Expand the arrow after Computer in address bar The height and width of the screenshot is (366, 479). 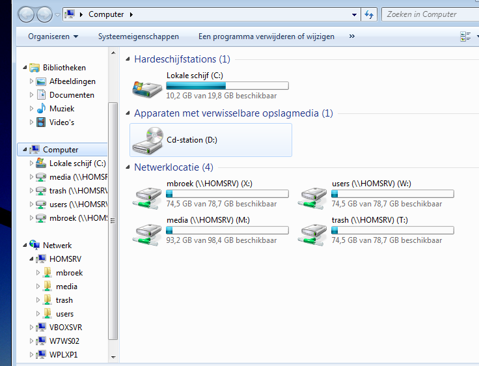(x=131, y=14)
